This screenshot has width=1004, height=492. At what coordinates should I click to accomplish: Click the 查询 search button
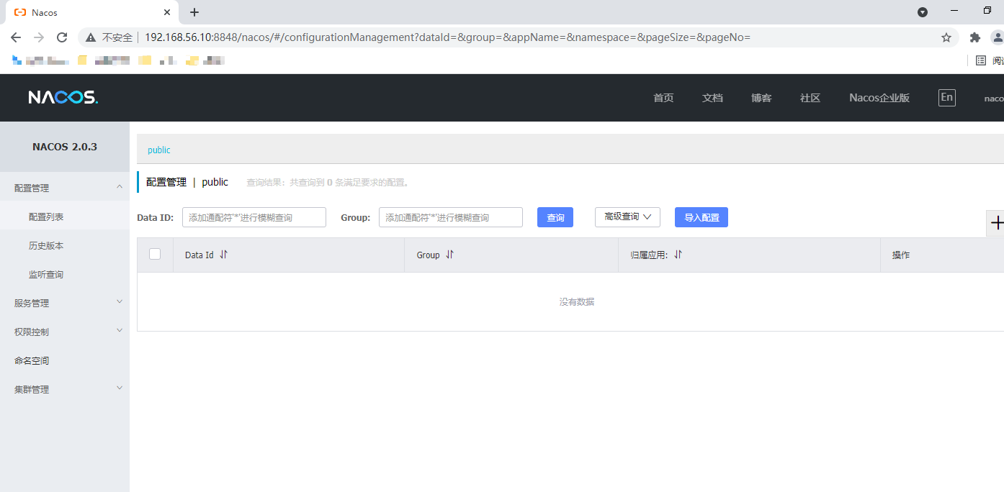tap(555, 217)
